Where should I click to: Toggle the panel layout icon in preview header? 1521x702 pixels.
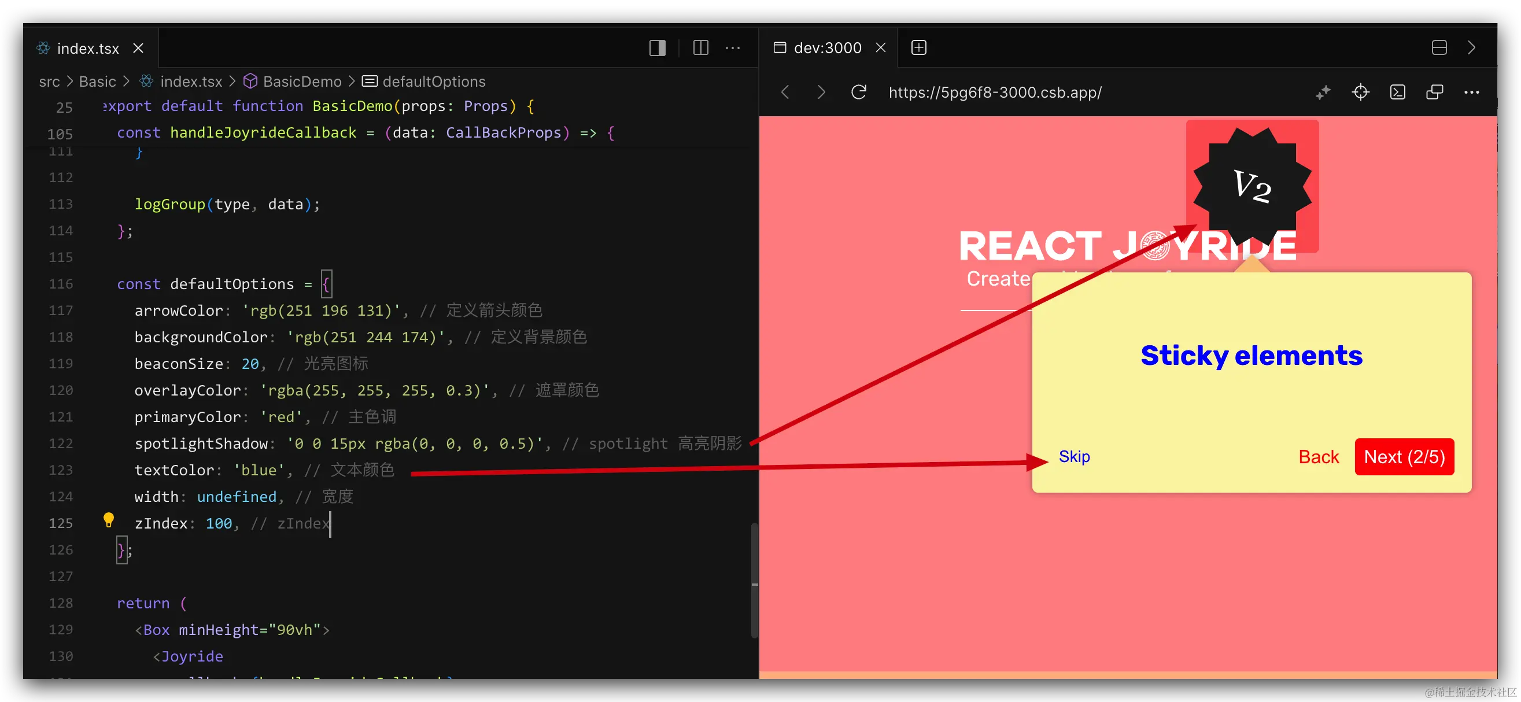[x=1439, y=47]
